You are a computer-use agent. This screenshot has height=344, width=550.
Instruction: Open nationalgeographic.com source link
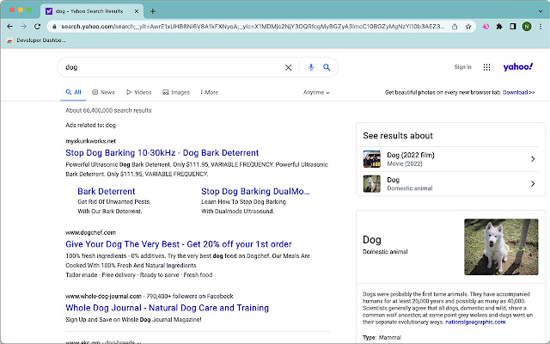(x=475, y=322)
